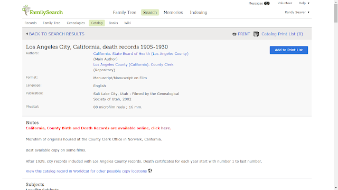Click the text 'Best available copy on some films.'
Screen dimensions: 338x190
click(56, 150)
